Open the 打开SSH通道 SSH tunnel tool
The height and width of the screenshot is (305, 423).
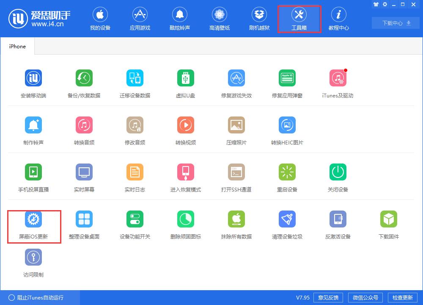[236, 176]
